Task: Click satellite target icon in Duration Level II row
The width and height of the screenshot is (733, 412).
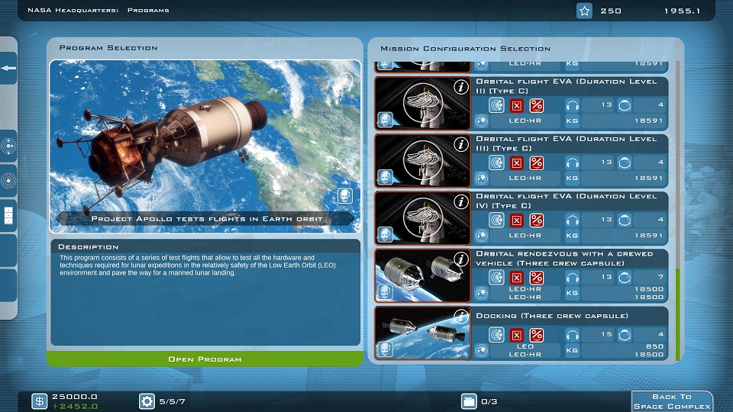Action: [x=496, y=105]
